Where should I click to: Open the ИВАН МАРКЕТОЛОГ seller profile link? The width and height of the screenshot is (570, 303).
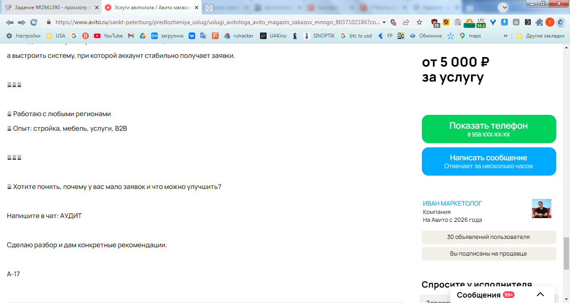(x=452, y=204)
